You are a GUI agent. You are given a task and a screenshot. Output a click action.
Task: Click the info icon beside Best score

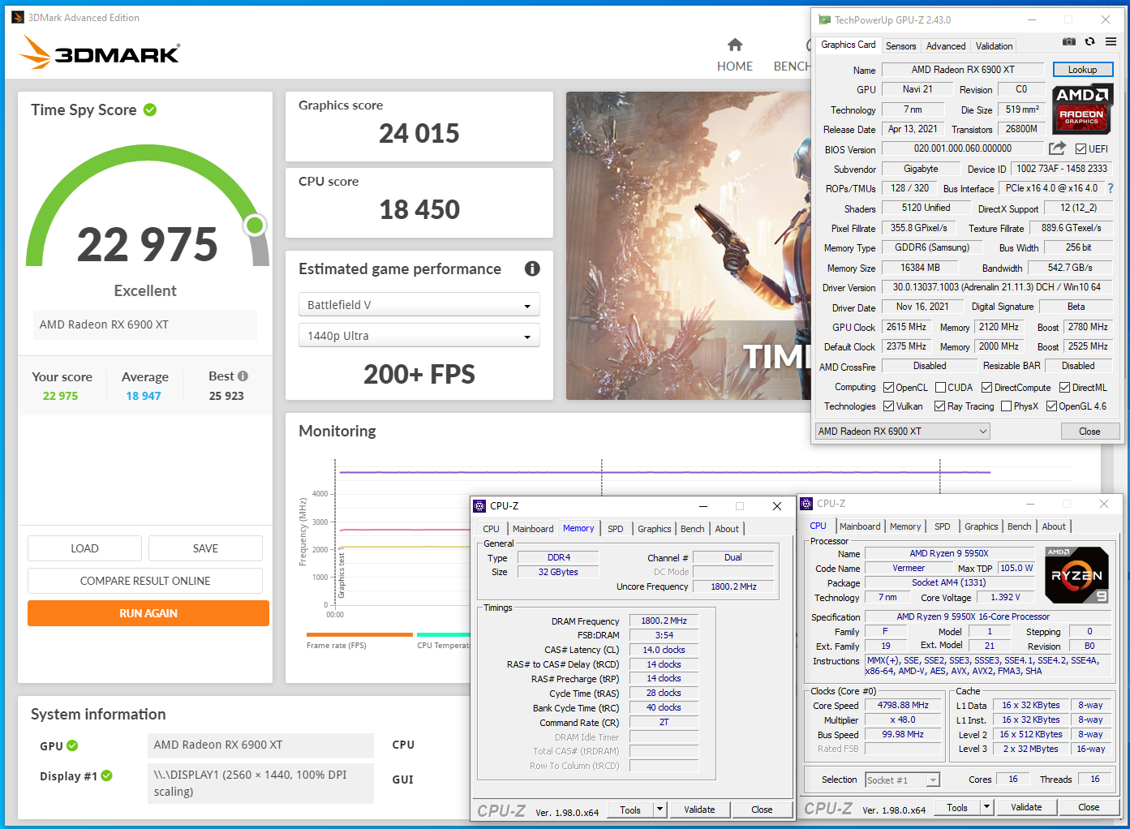[243, 376]
